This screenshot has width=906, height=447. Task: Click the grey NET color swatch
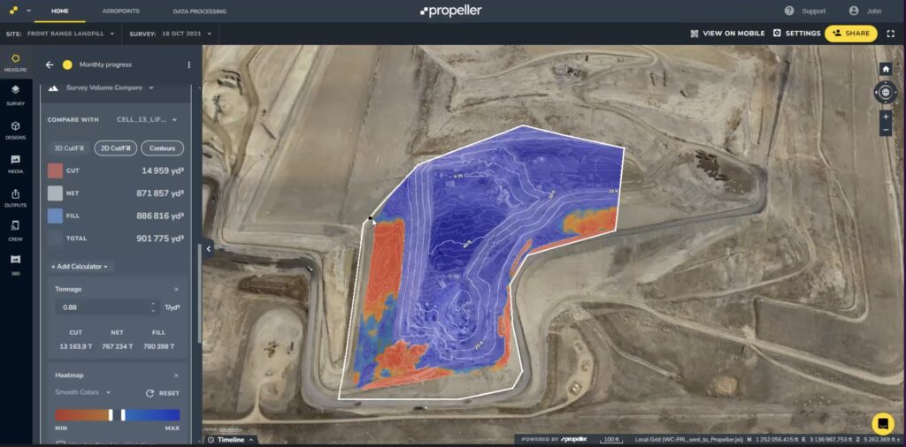point(55,193)
